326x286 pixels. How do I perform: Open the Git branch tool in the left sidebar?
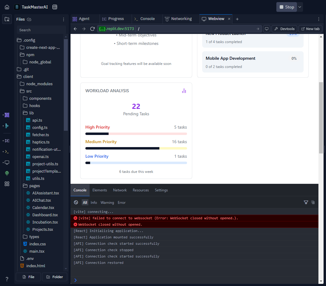pyautogui.click(x=7, y=126)
